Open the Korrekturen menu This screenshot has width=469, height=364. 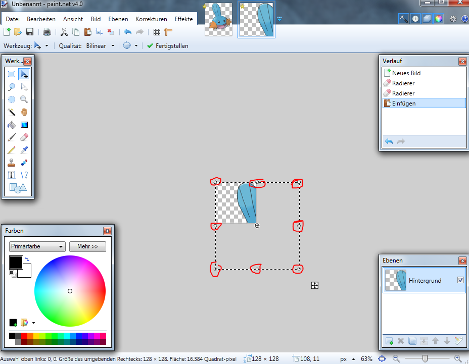pos(151,19)
